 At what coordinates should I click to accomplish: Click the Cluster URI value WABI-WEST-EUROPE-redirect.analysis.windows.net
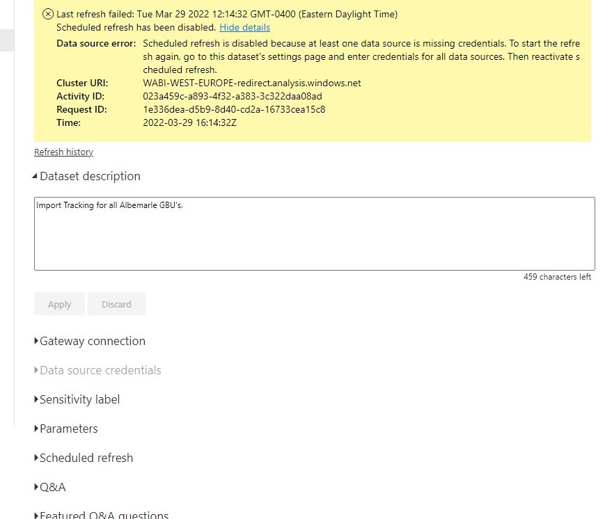[252, 83]
